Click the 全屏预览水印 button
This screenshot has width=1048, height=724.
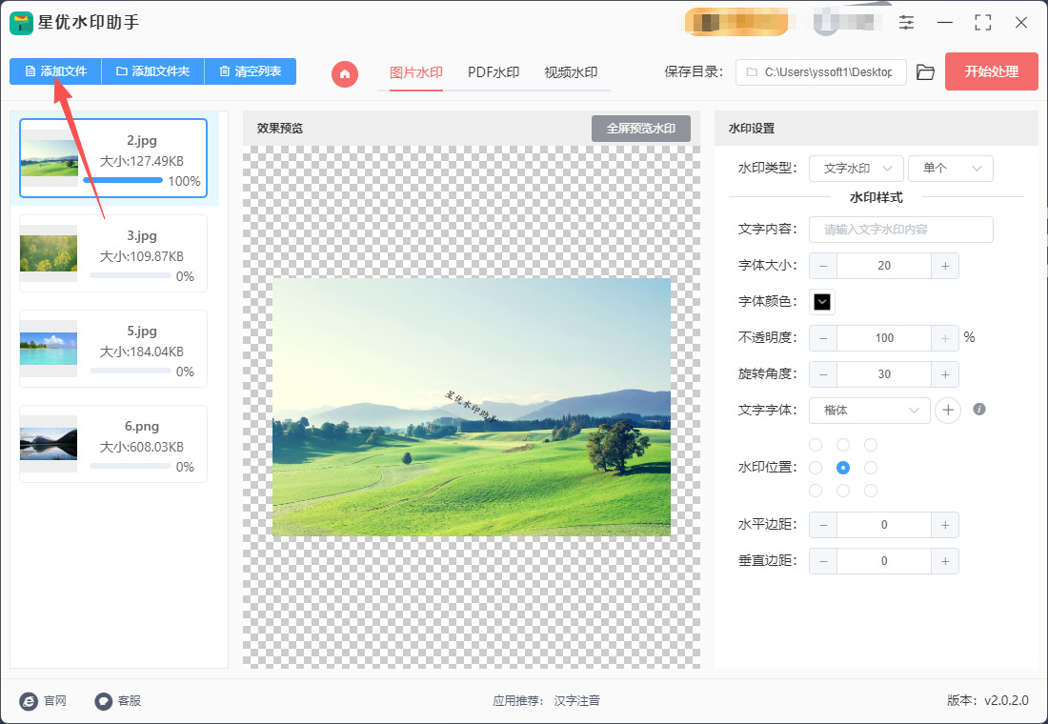coord(640,129)
